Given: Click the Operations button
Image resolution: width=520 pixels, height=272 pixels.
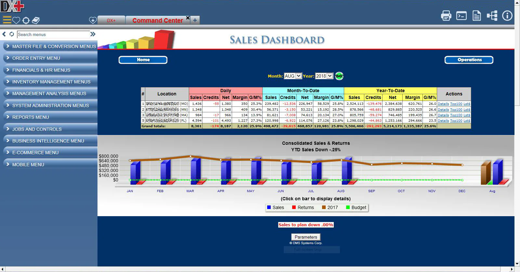Looking at the screenshot, I should click(x=469, y=60).
